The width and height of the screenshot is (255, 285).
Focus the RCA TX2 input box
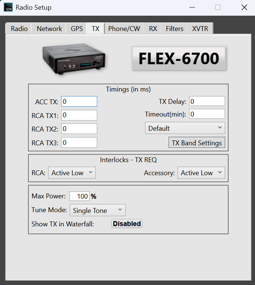click(x=79, y=129)
